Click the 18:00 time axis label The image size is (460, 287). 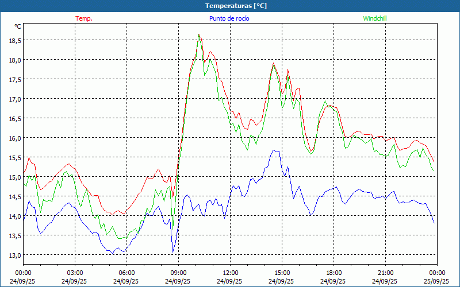333,273
